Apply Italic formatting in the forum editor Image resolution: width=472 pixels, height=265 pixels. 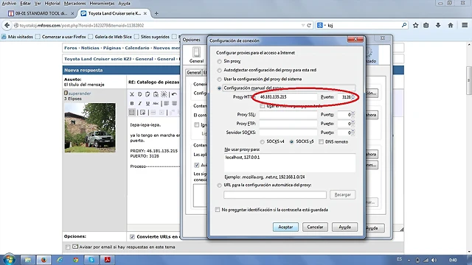click(139, 103)
